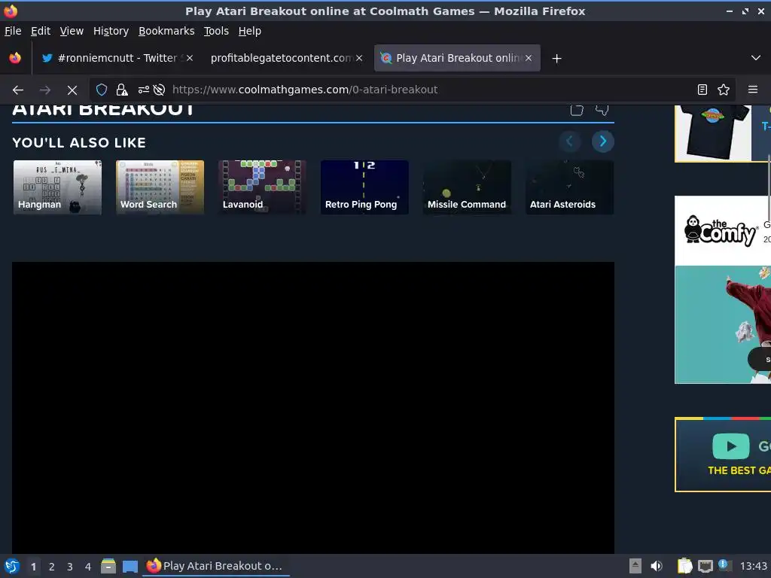Open the volume speaker tray icon
The image size is (771, 578).
coord(657,566)
